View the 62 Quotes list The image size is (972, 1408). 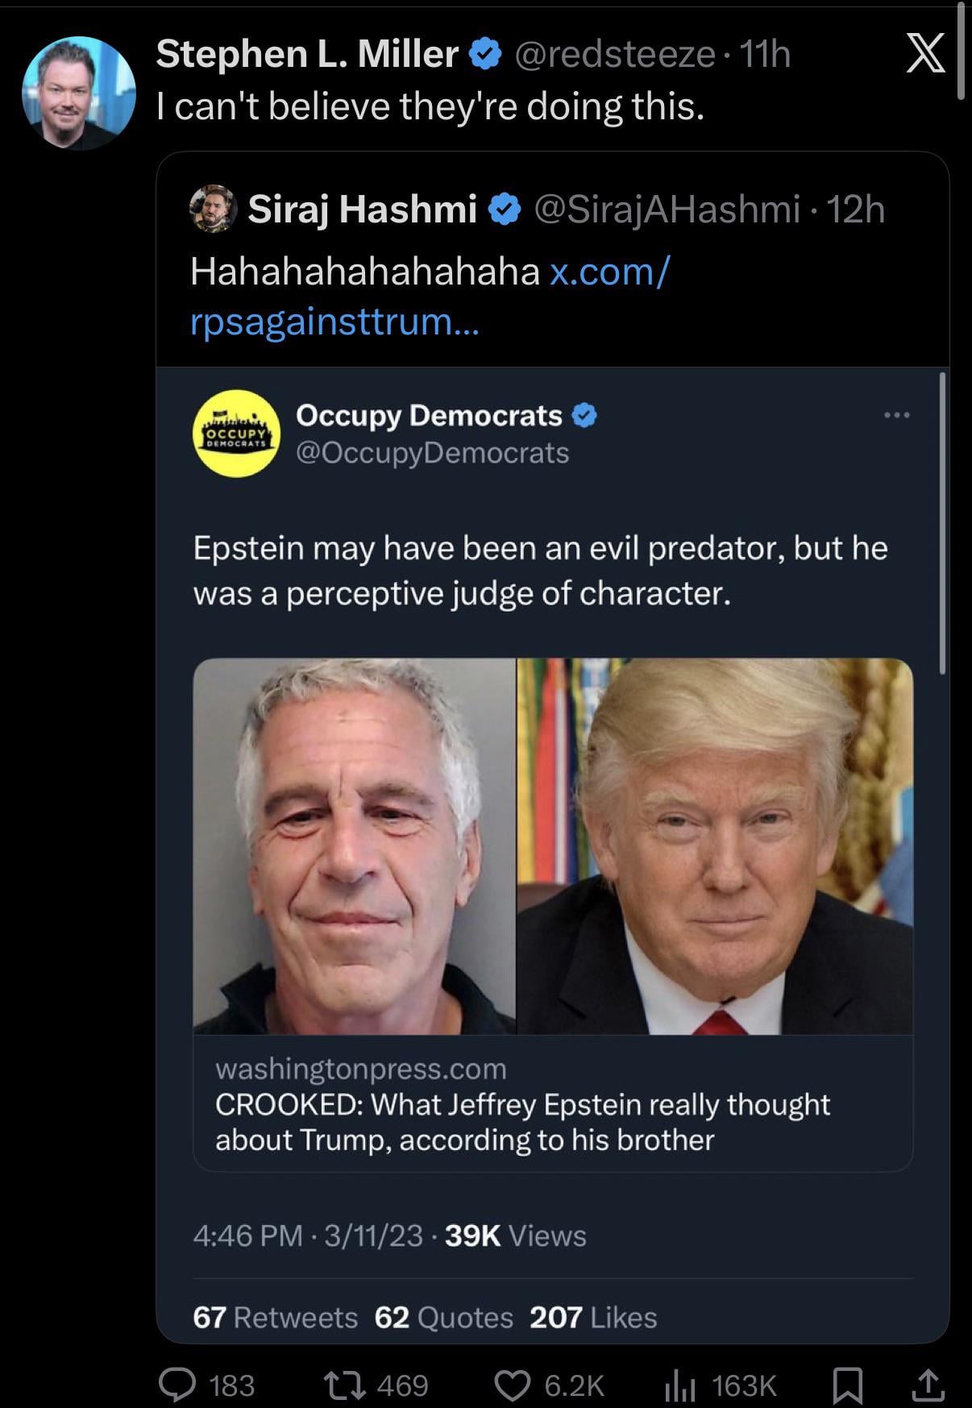click(443, 1317)
